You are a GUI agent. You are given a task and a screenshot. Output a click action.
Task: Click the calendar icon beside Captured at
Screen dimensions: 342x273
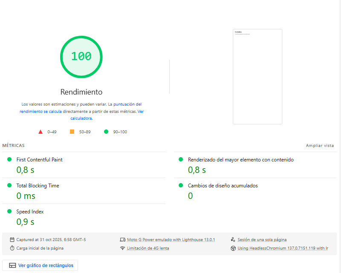(12, 240)
